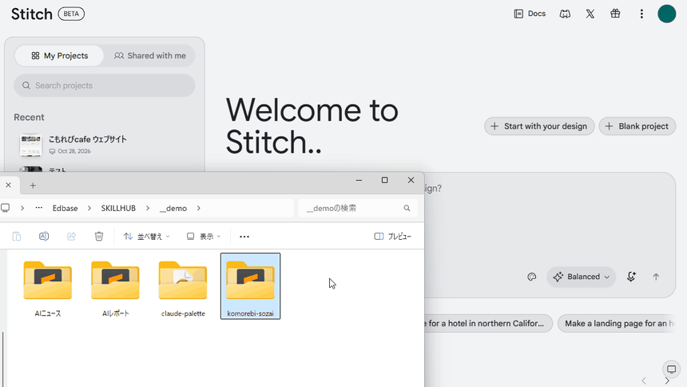Expand chevron after __demo in path
The width and height of the screenshot is (687, 387).
[198, 209]
